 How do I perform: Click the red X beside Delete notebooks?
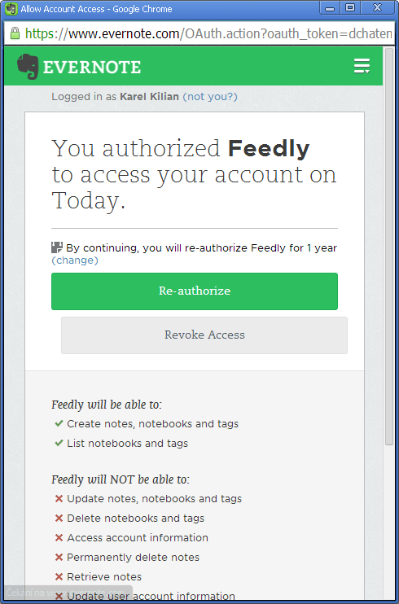(x=59, y=518)
